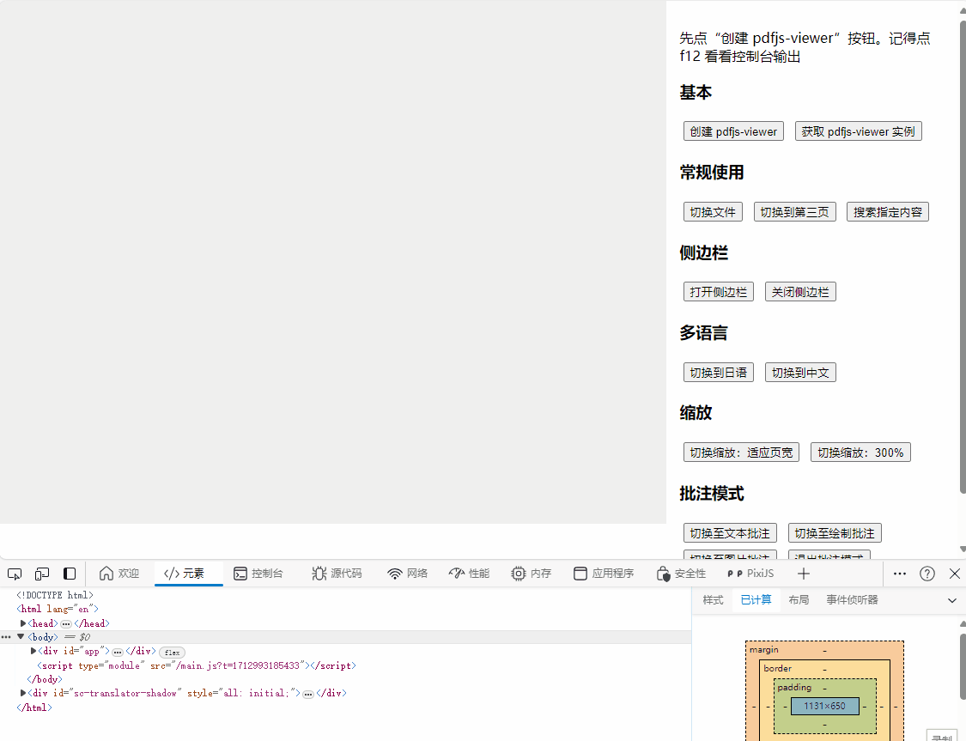Click the flex badge beside div#app
This screenshot has width=966, height=741.
point(172,653)
